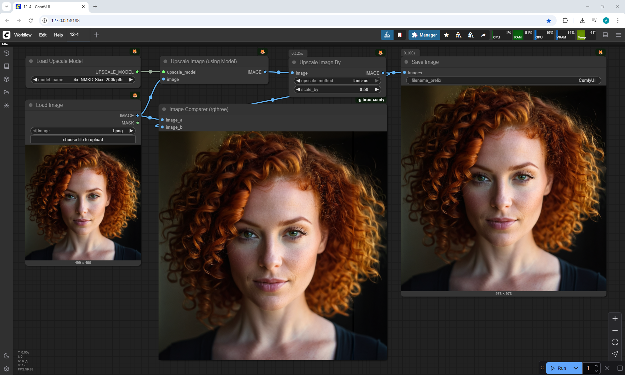Open the workflows folder sidebar icon

6,92
